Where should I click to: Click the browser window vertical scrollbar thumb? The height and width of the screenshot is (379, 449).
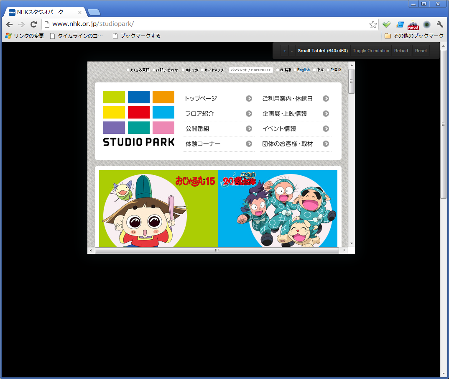click(443, 124)
